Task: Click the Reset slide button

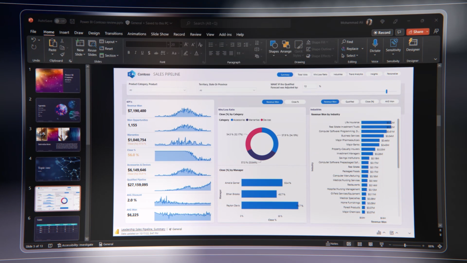Action: pyautogui.click(x=106, y=48)
